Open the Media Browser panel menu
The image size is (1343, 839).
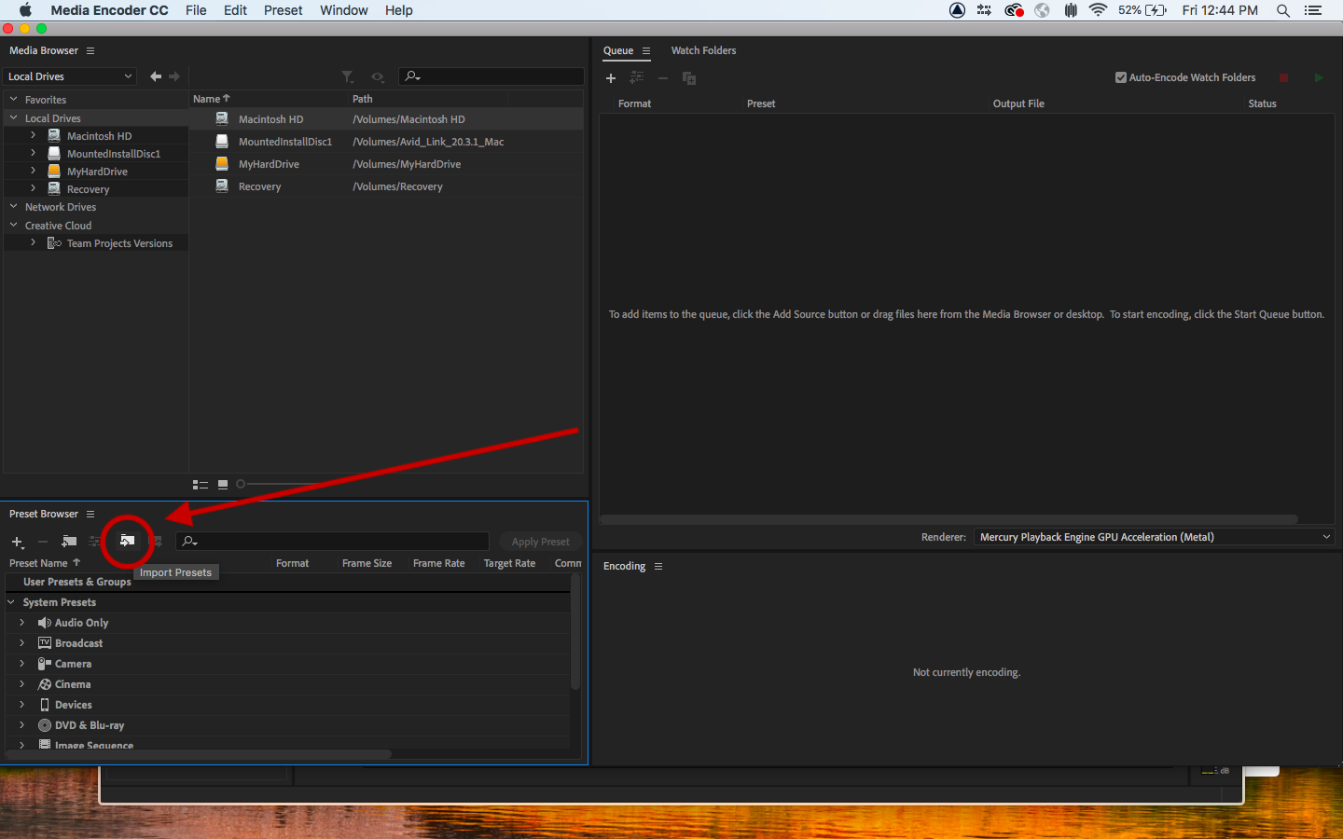tap(90, 50)
